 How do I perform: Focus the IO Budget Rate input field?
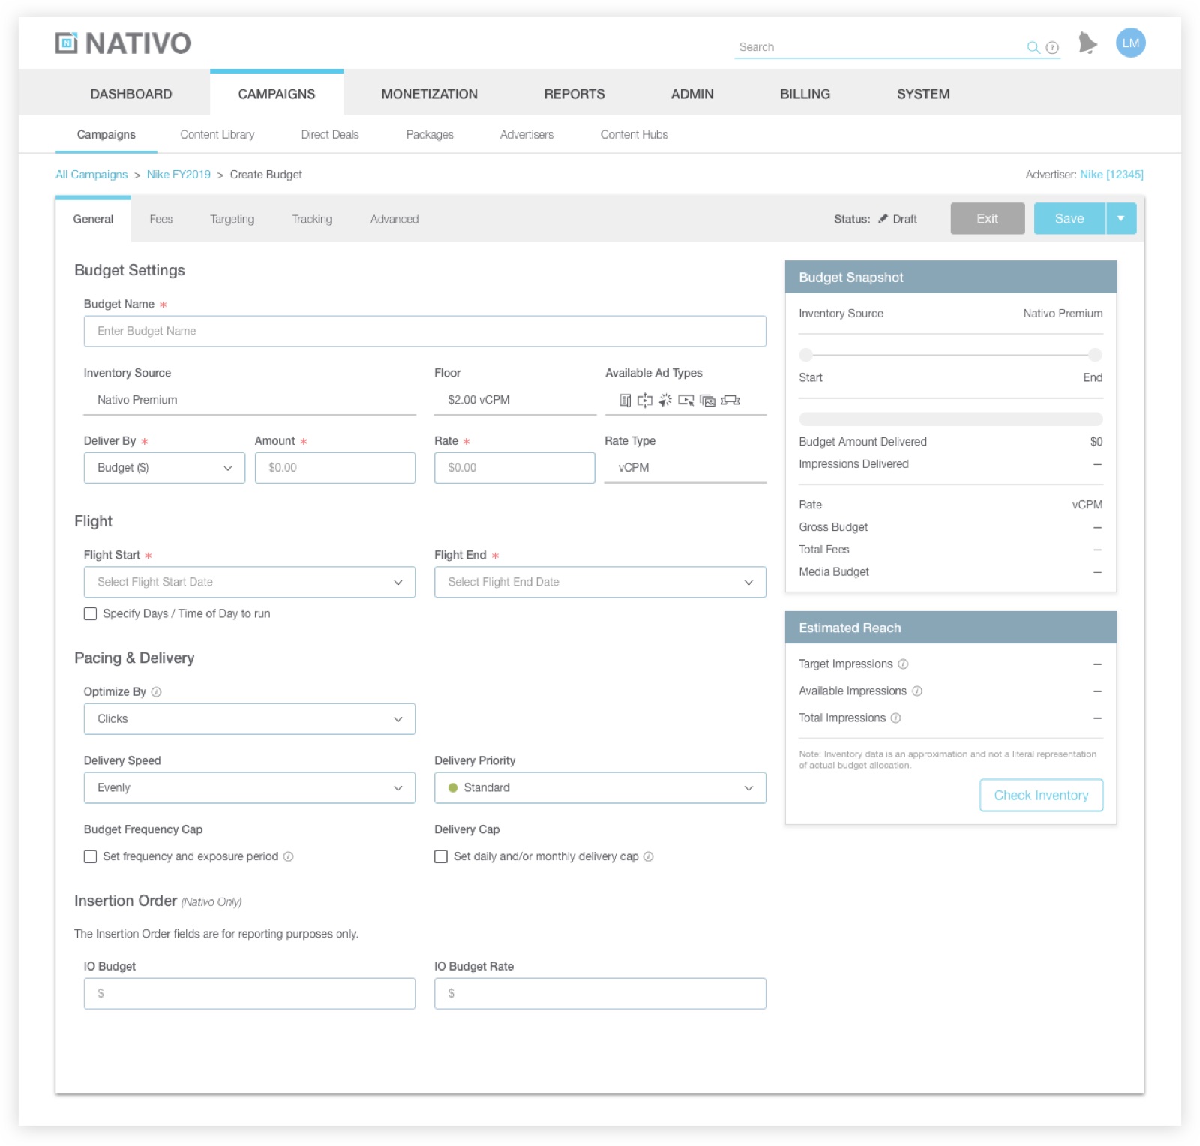click(600, 994)
